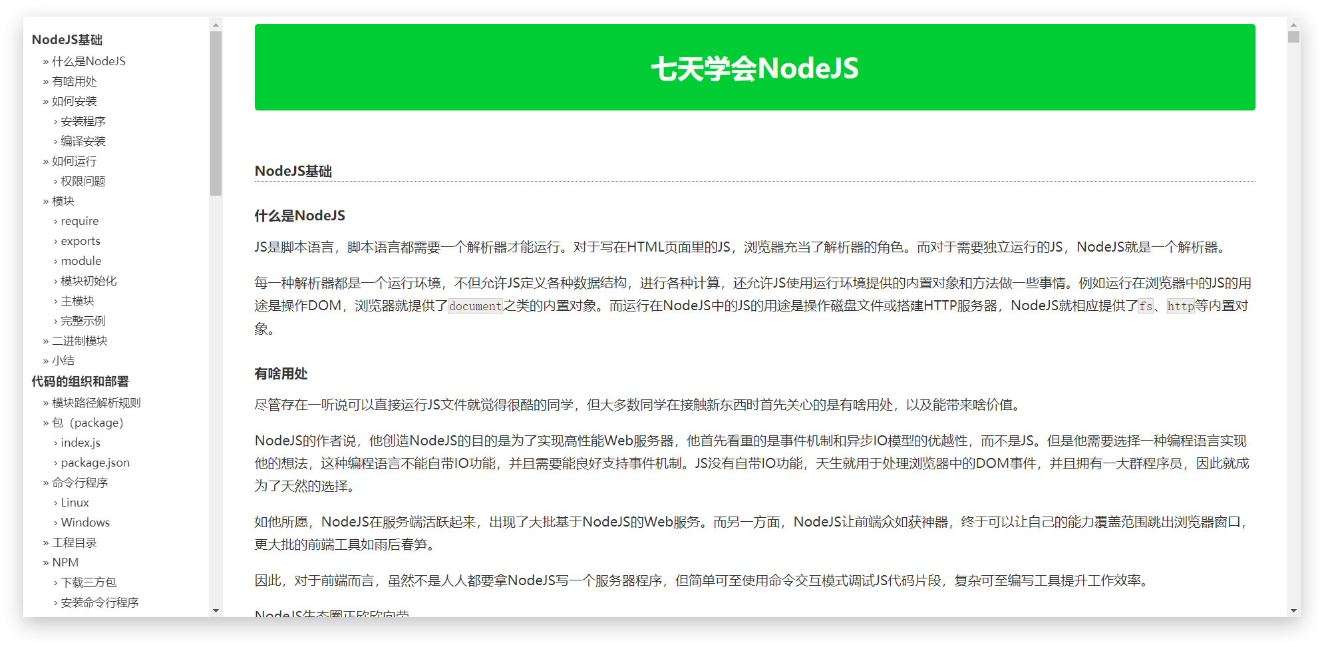This screenshot has width=1324, height=647.
Task: Go to 模块 section in sidebar
Action: point(63,201)
